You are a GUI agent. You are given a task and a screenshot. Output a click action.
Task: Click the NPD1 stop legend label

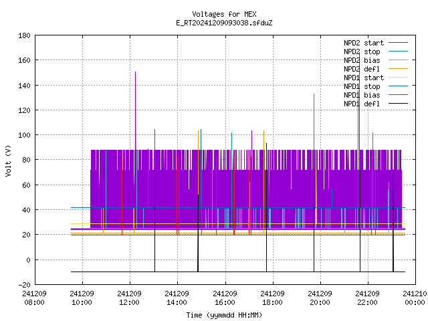(x=362, y=86)
